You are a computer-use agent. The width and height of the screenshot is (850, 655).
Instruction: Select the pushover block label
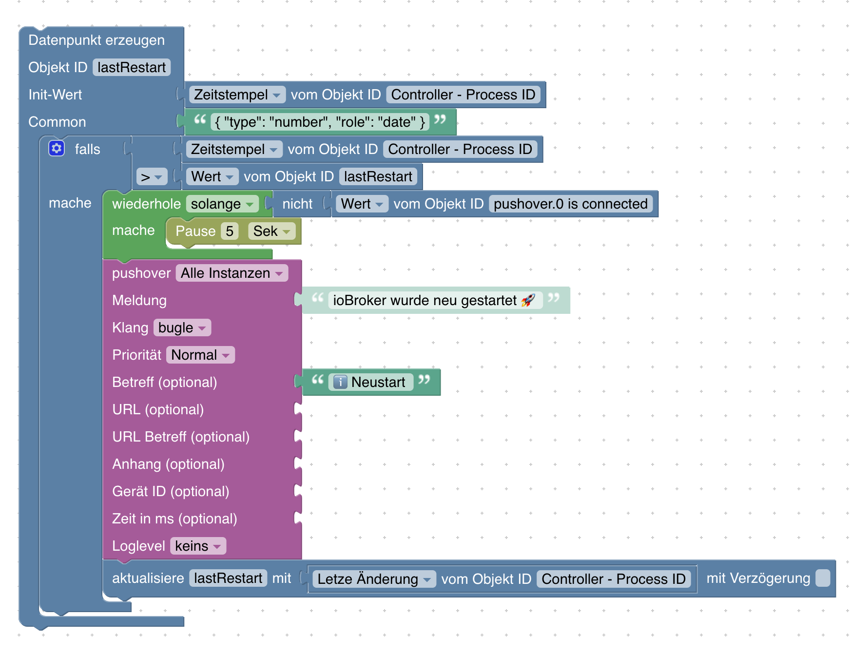point(141,273)
